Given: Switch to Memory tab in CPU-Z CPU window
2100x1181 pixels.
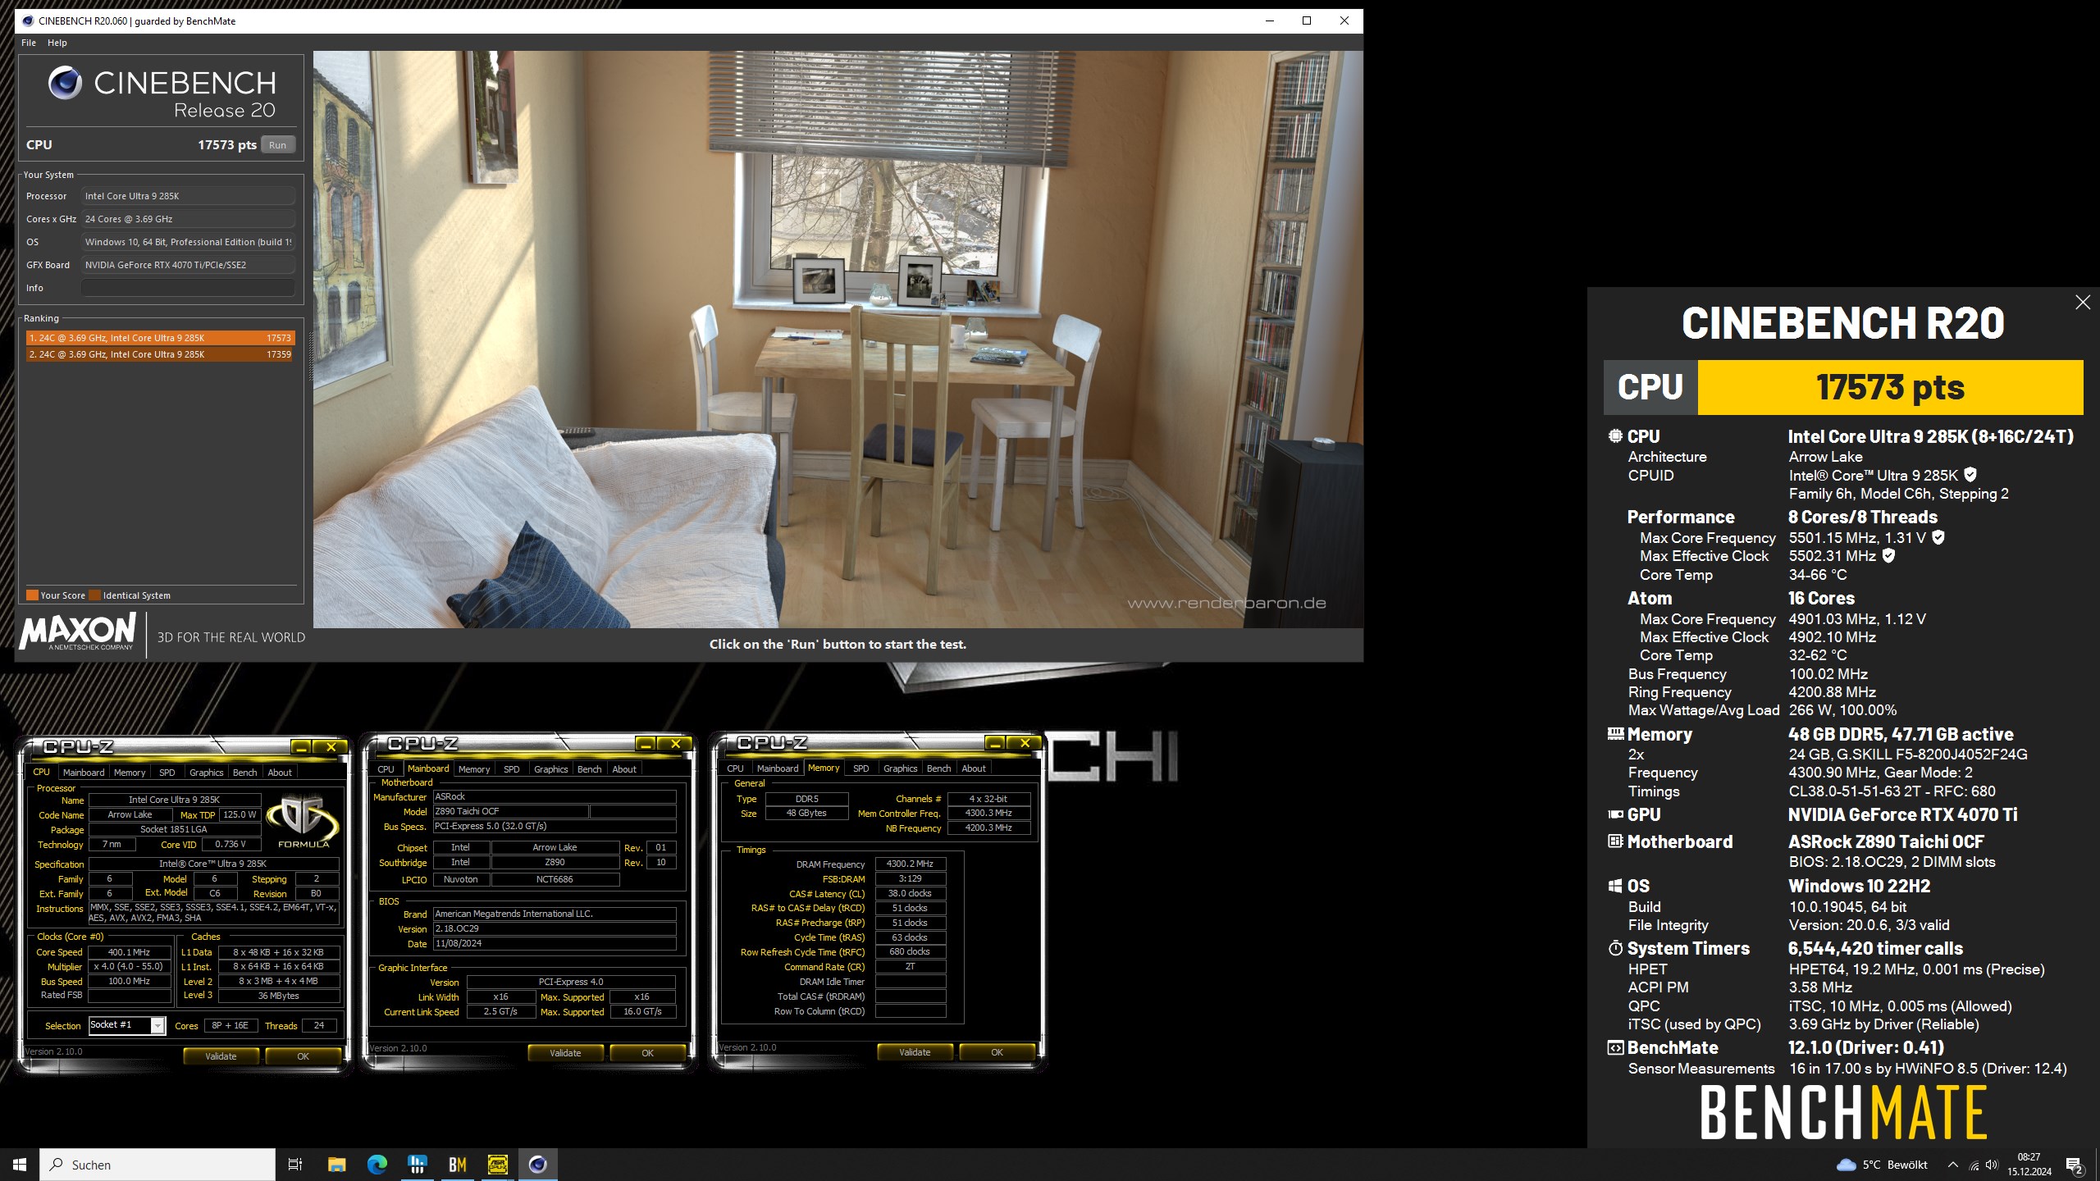Looking at the screenshot, I should point(130,773).
